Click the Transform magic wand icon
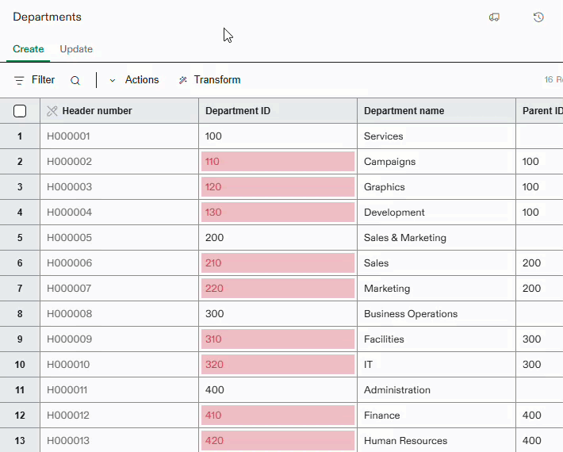The height and width of the screenshot is (452, 563). click(x=183, y=80)
